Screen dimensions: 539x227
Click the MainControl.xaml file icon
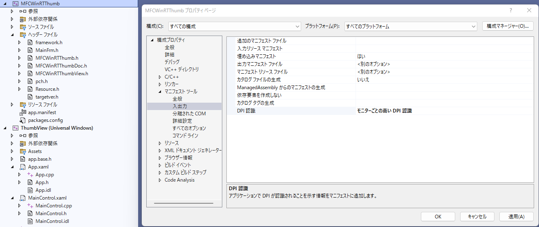[x=23, y=198]
